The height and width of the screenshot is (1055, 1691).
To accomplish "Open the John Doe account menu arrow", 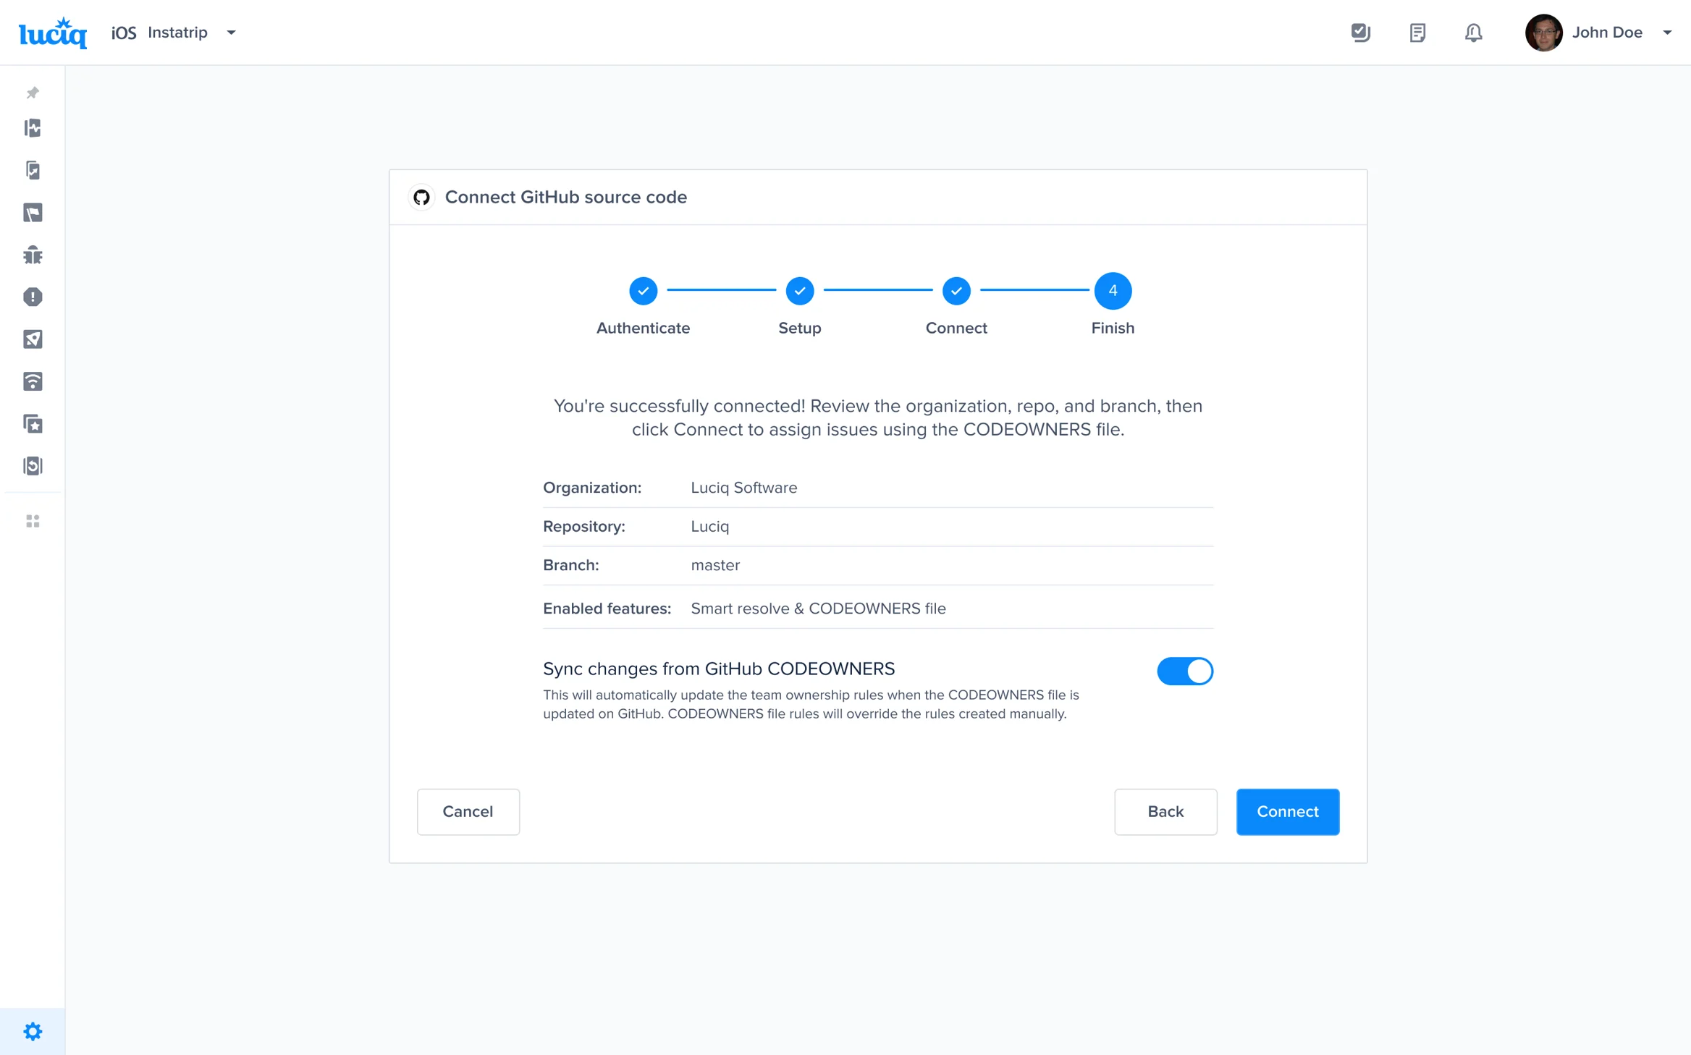I will (1667, 33).
